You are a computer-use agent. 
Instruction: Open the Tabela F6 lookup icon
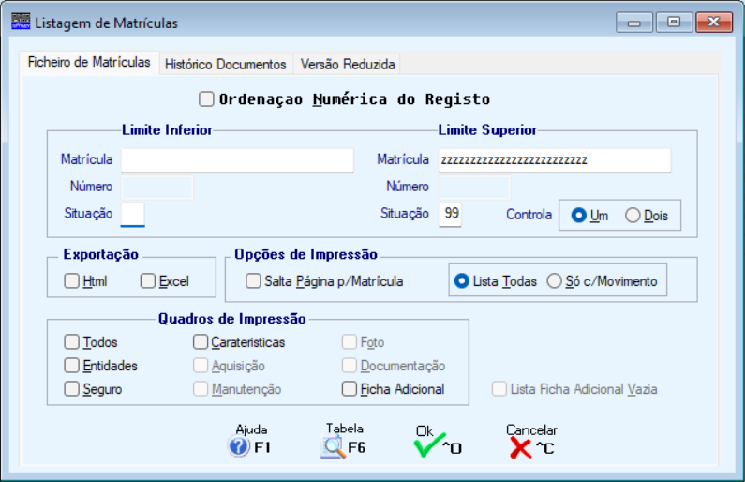(334, 447)
